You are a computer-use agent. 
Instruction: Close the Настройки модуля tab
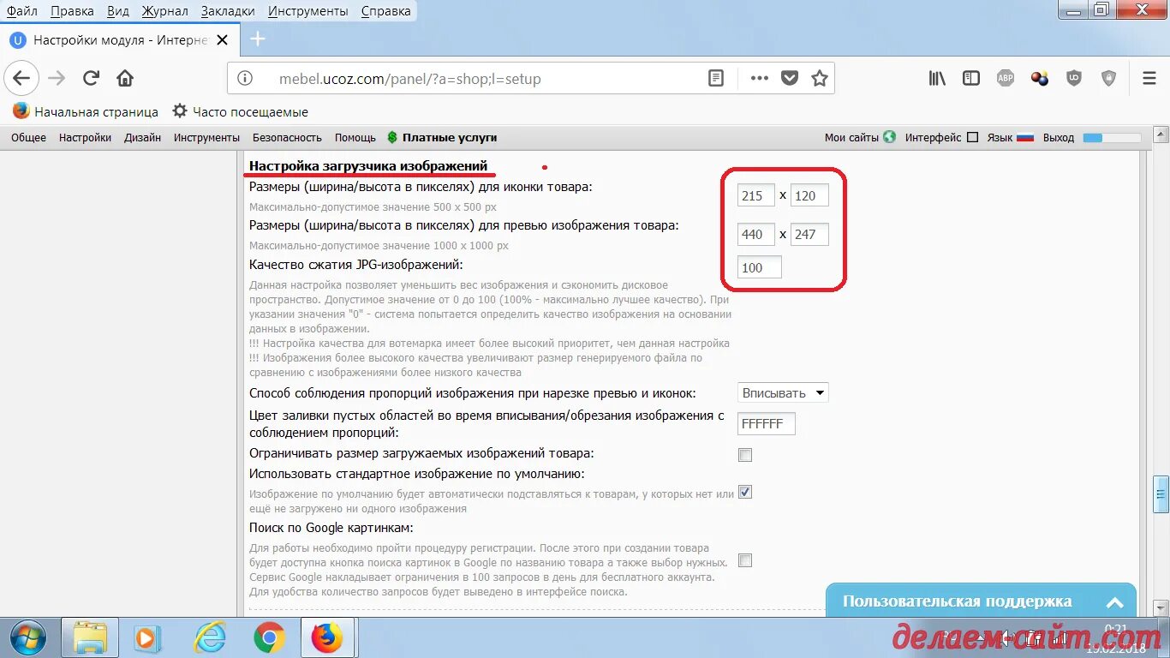click(x=223, y=40)
